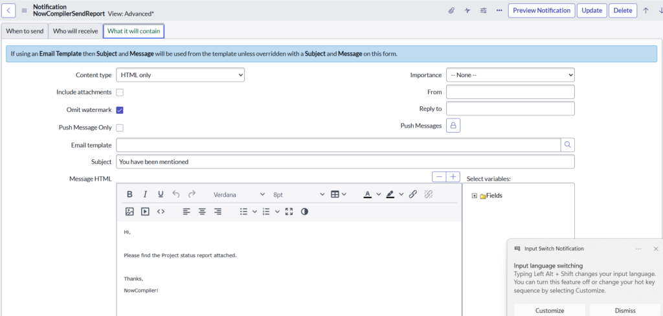Open the form context hamburger menu
663x316 pixels.
click(24, 10)
